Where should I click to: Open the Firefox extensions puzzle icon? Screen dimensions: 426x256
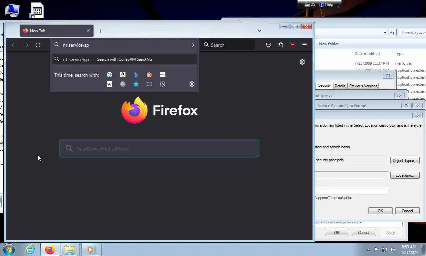pos(281,45)
